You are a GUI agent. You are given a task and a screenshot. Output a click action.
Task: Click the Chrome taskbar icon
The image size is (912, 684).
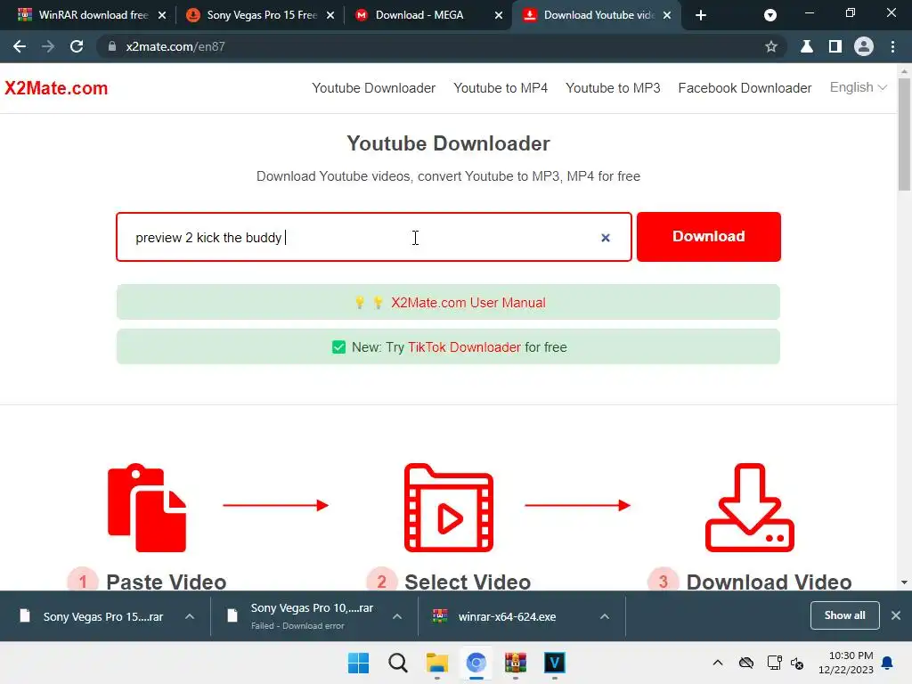tap(476, 663)
